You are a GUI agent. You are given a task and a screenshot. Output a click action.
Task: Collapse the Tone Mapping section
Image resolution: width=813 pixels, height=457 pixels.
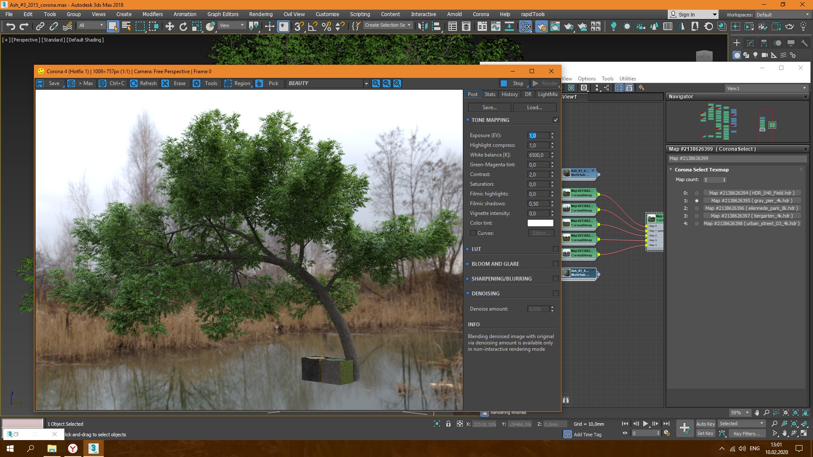(468, 120)
